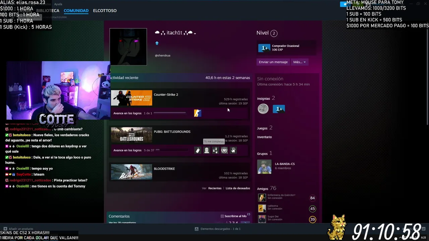The width and height of the screenshot is (429, 241).
Task: Open the Grupos section link
Action: point(262,154)
